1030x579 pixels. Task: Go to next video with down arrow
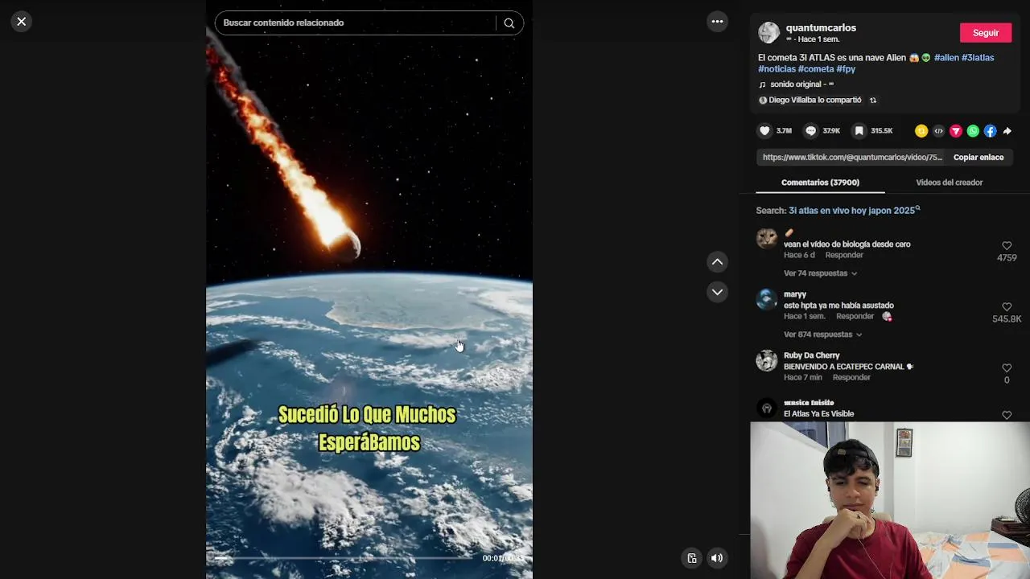(x=717, y=292)
